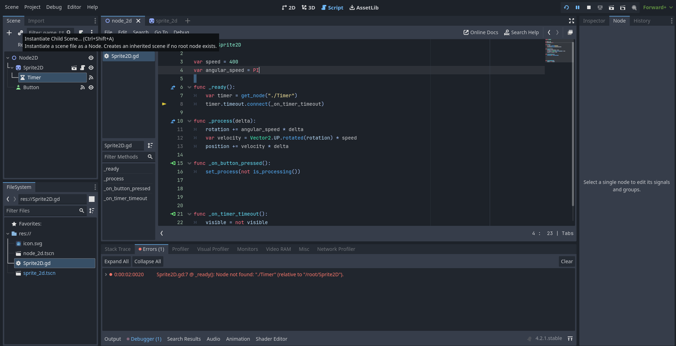
Task: Make script editor floating window icon
Action: 570,32
